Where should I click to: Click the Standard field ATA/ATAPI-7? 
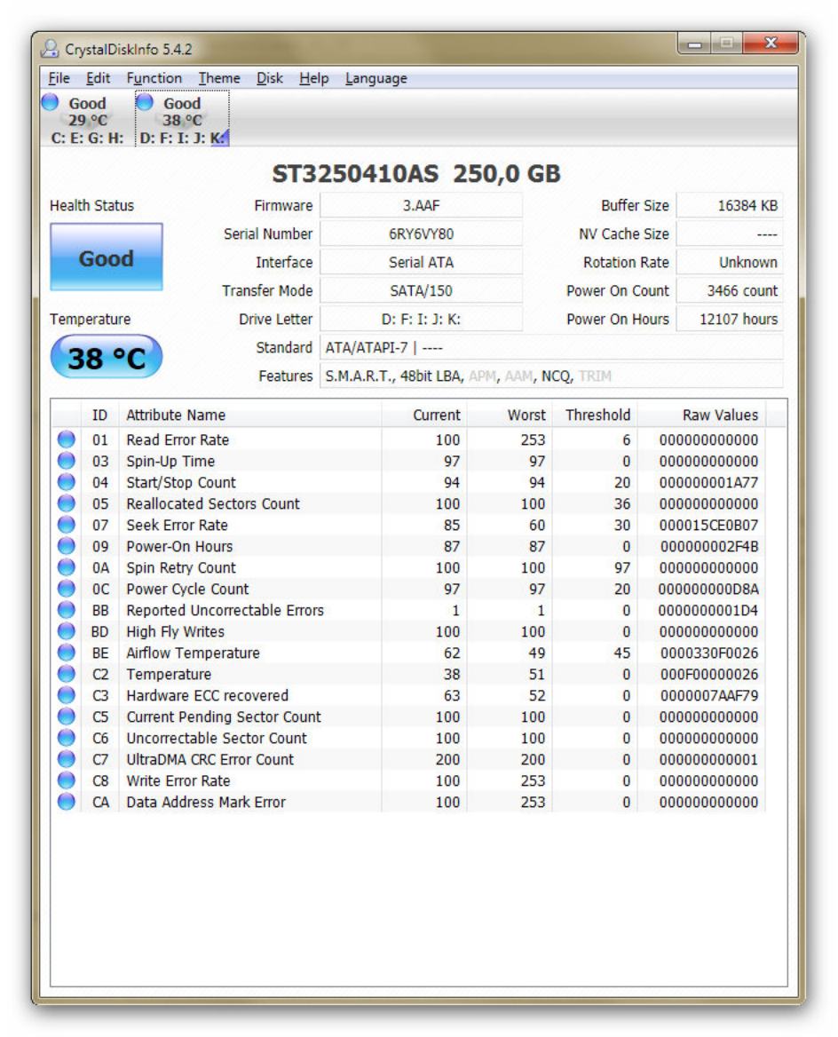pyautogui.click(x=551, y=348)
